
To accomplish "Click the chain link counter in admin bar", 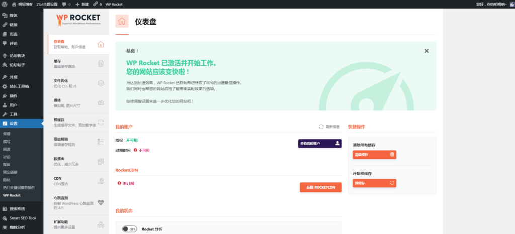I will tap(98, 4).
